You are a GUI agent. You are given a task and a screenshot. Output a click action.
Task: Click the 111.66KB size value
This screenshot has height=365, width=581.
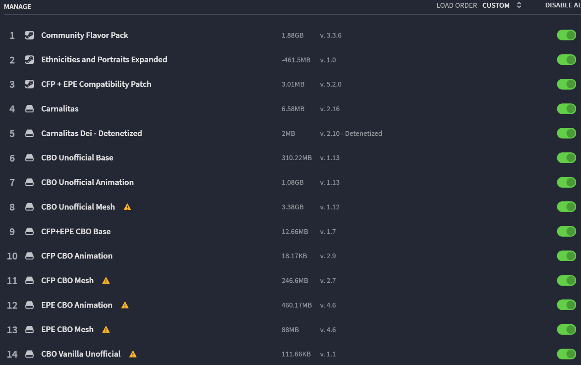296,354
